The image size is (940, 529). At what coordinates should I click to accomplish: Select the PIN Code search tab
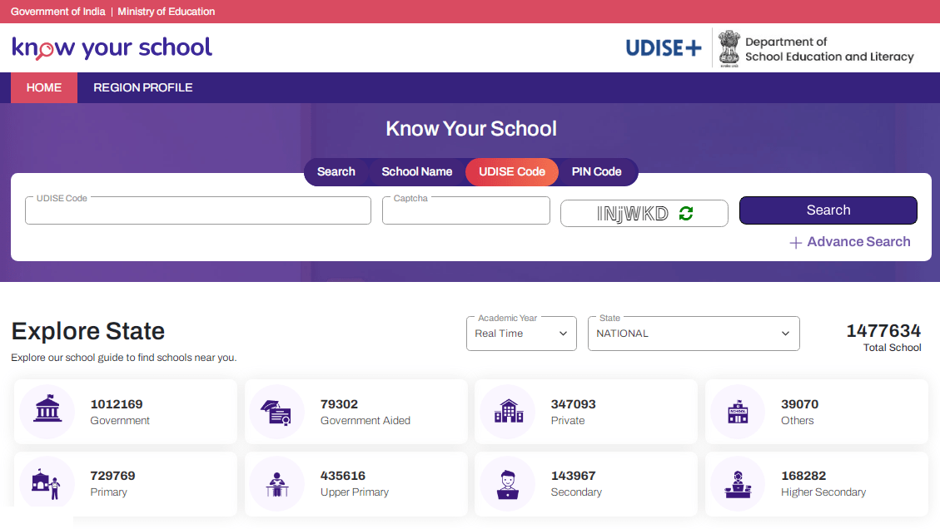[x=596, y=172]
